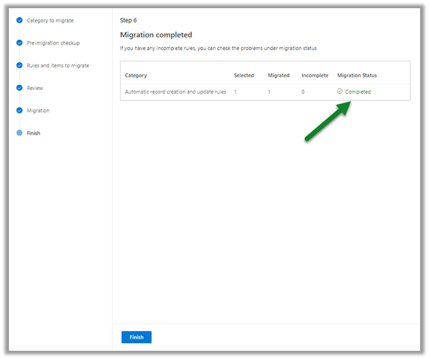
Task: Click the Migration Status column header
Action: (x=357, y=75)
